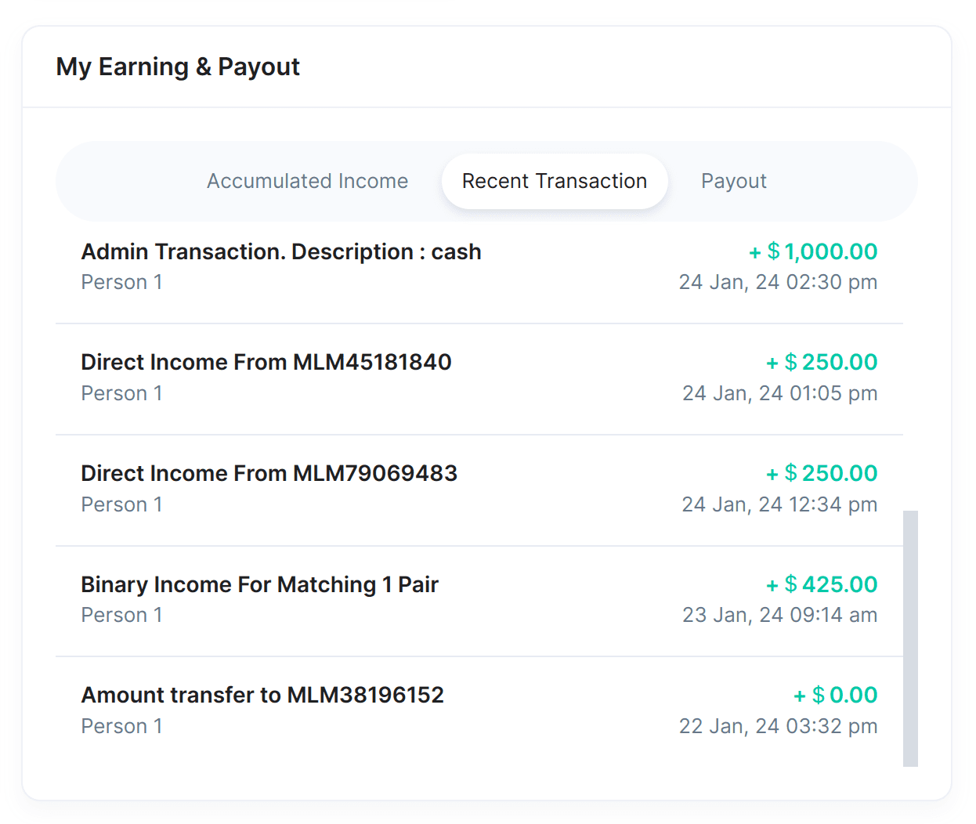Click the My Earning & Payout heading
This screenshot has height=824, width=976.
(178, 67)
